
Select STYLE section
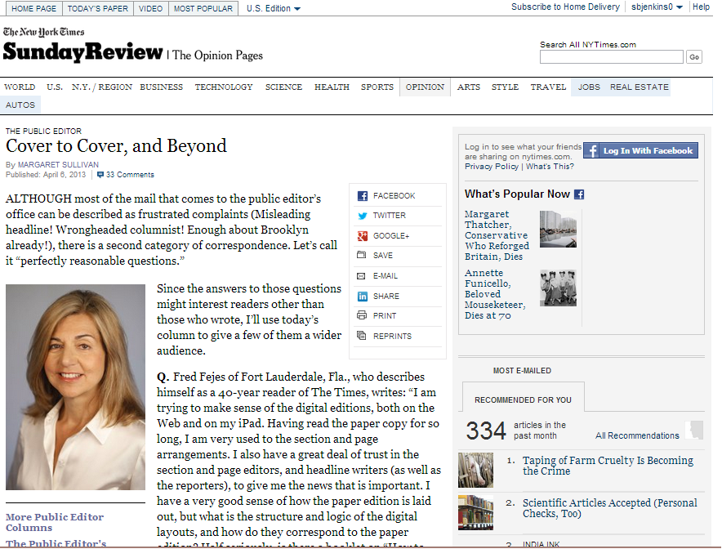click(x=505, y=87)
